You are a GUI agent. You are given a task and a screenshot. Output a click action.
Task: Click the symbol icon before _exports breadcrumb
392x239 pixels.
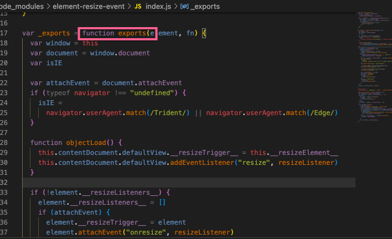pos(184,6)
